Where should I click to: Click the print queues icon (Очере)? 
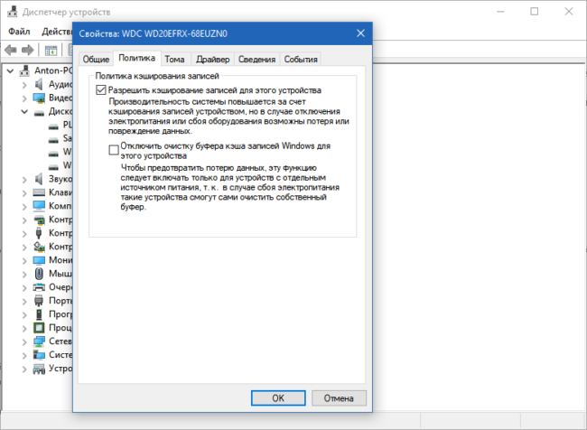click(39, 287)
